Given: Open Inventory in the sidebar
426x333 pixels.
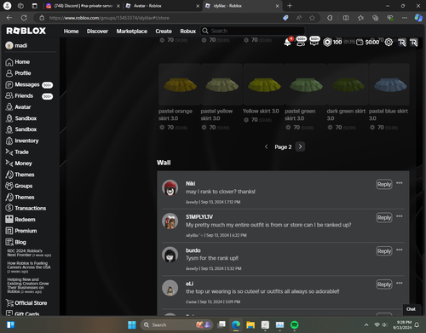Looking at the screenshot, I should coord(22,141).
